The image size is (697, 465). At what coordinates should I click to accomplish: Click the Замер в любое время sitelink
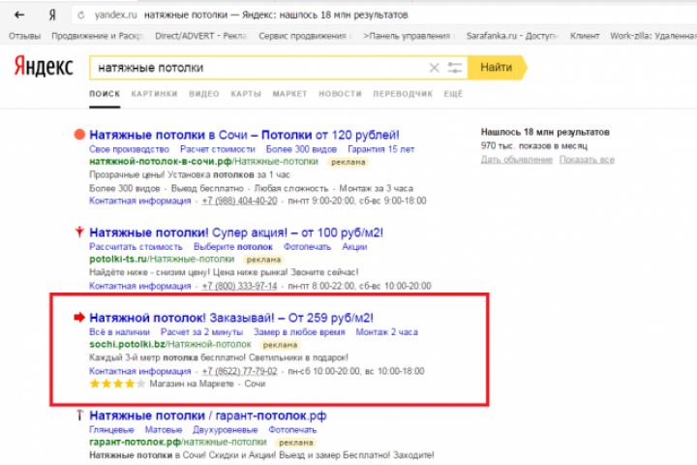[299, 332]
